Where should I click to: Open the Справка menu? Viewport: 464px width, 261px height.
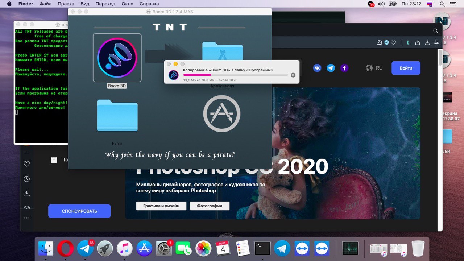(149, 4)
